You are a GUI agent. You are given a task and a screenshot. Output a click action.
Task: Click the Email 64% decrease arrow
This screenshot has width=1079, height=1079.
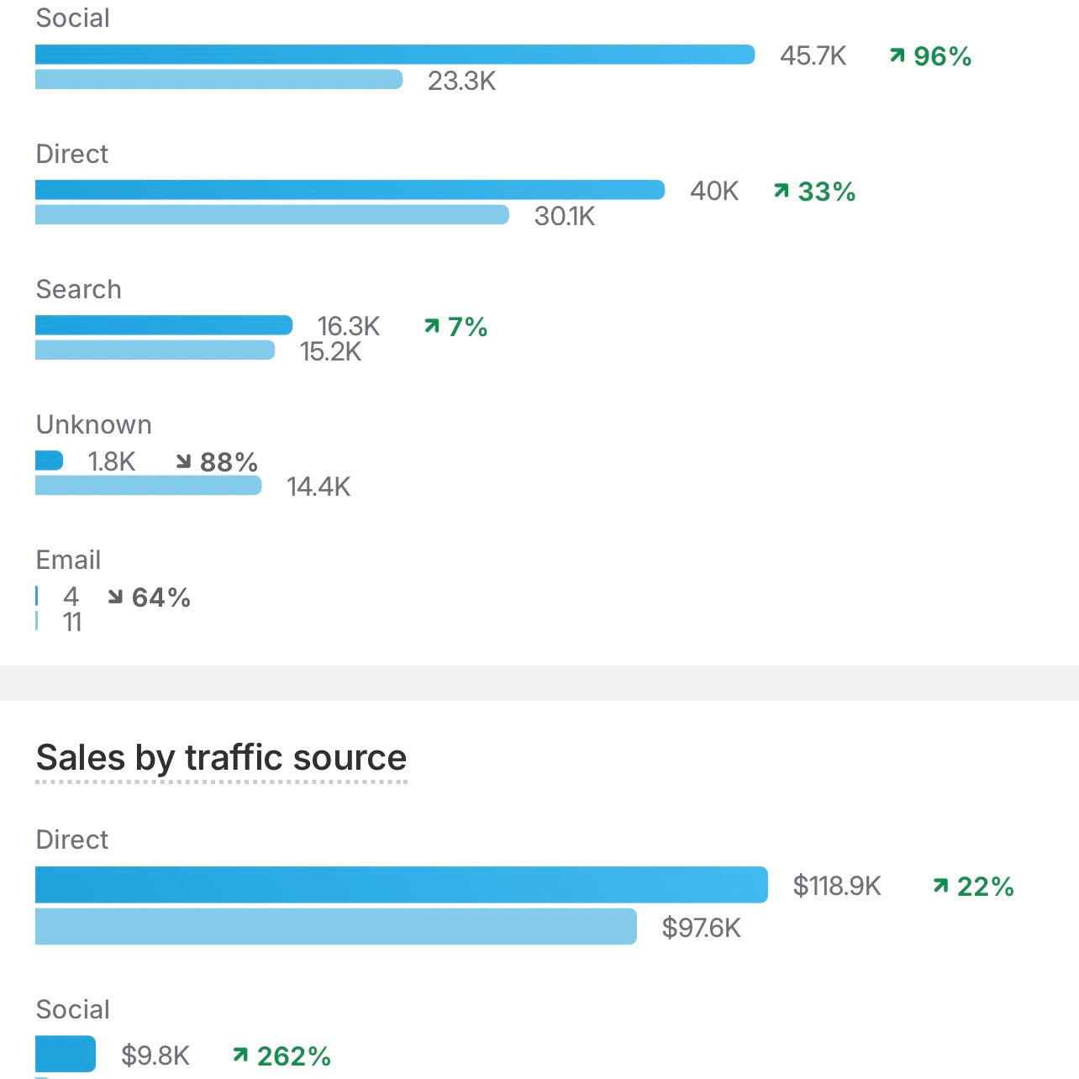click(115, 597)
